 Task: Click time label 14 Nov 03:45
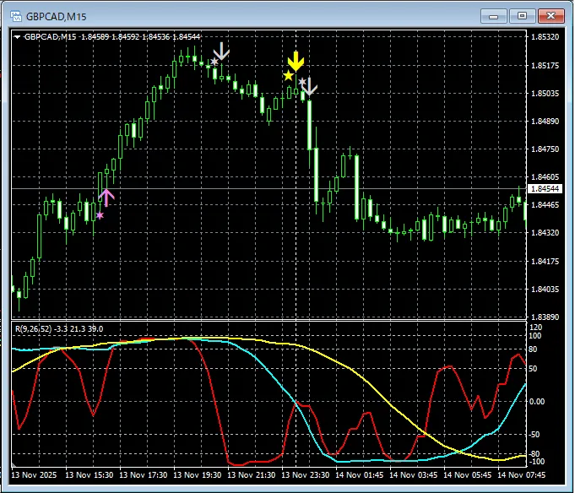(413, 475)
